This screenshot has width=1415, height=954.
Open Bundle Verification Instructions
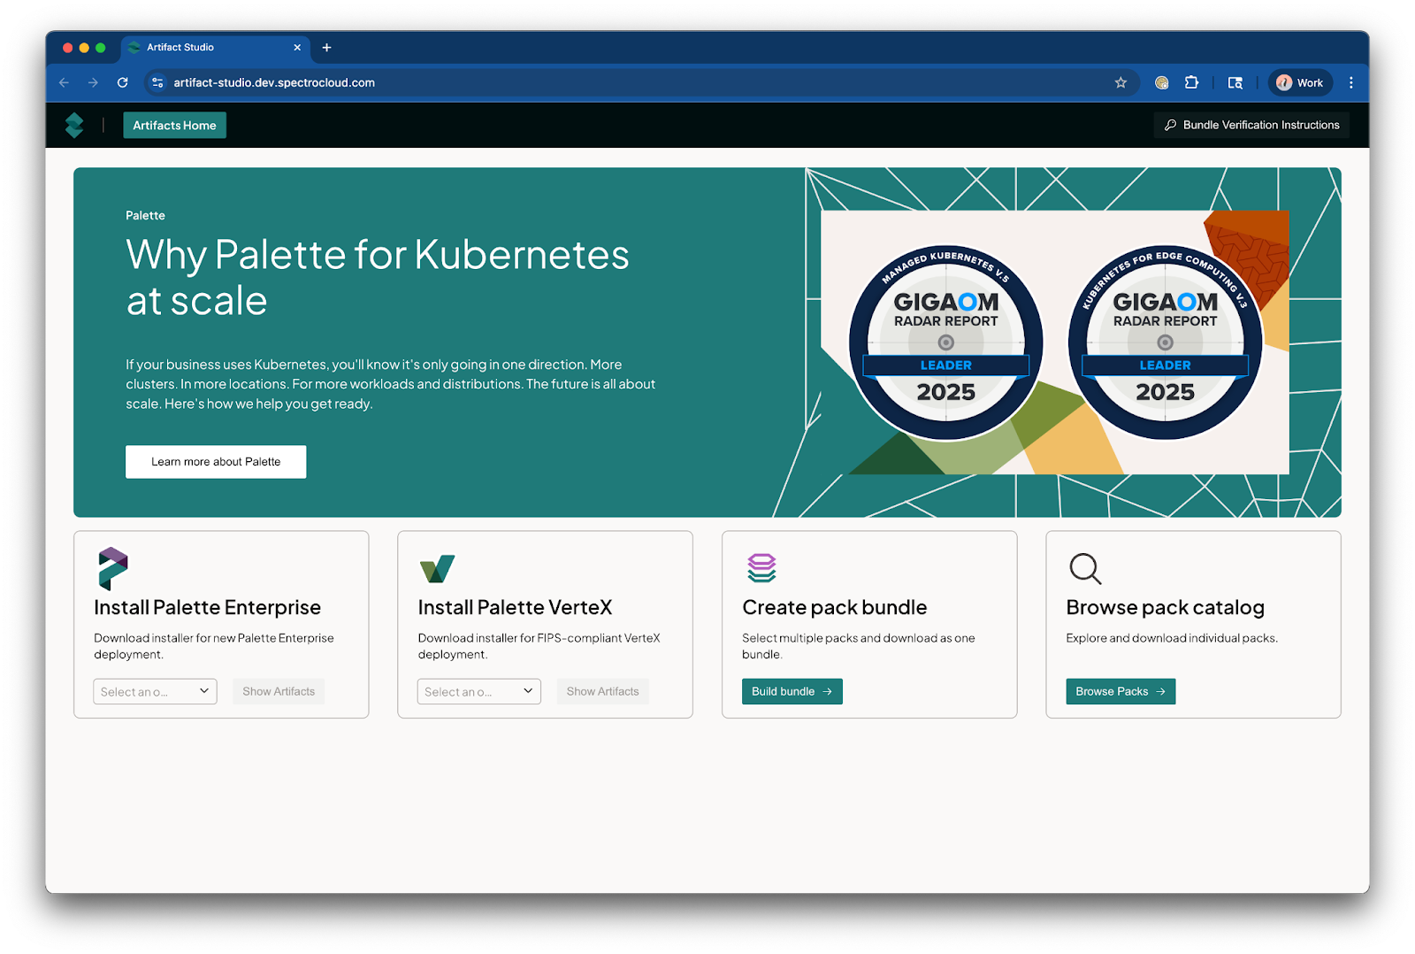pos(1251,125)
